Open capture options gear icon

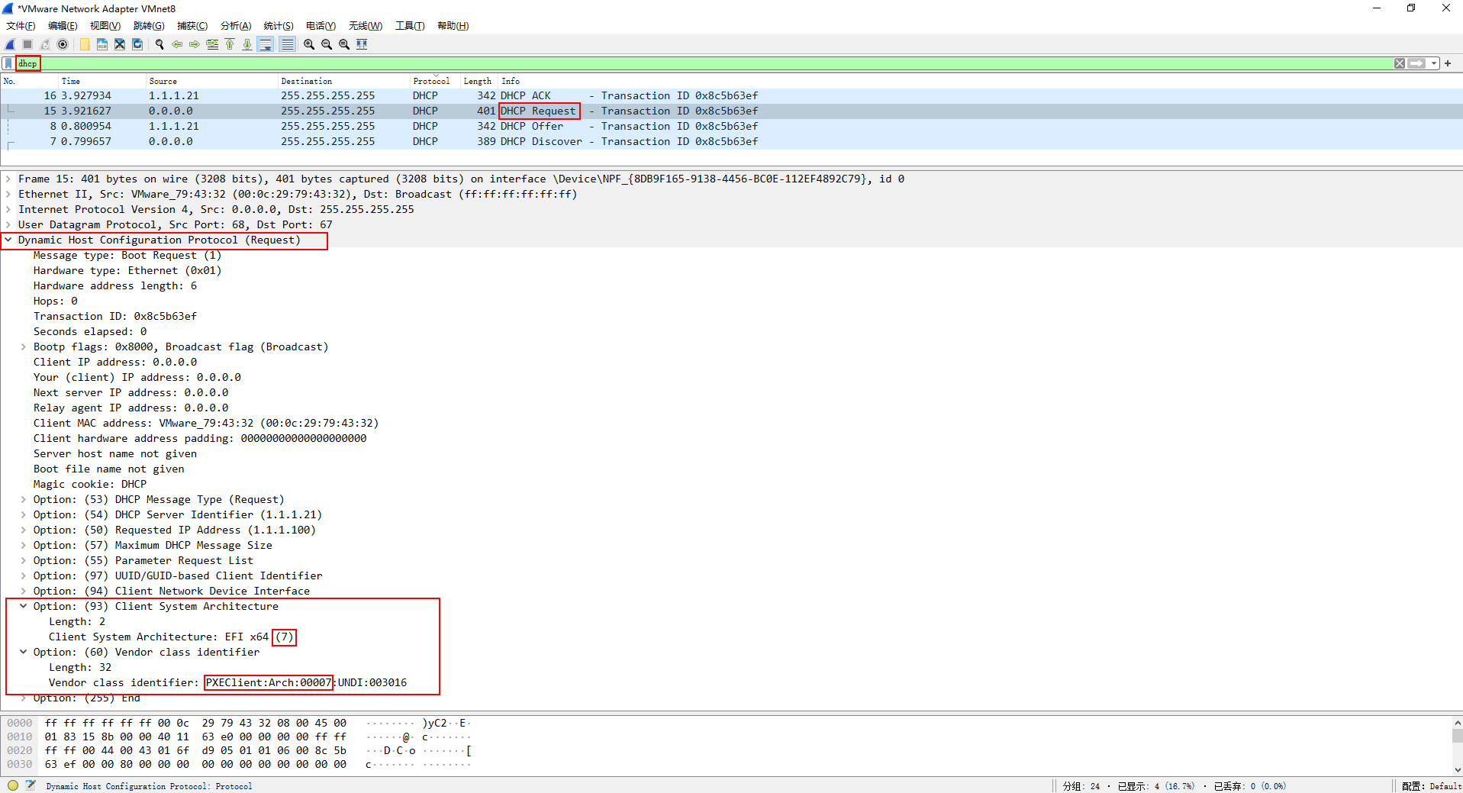pos(63,44)
